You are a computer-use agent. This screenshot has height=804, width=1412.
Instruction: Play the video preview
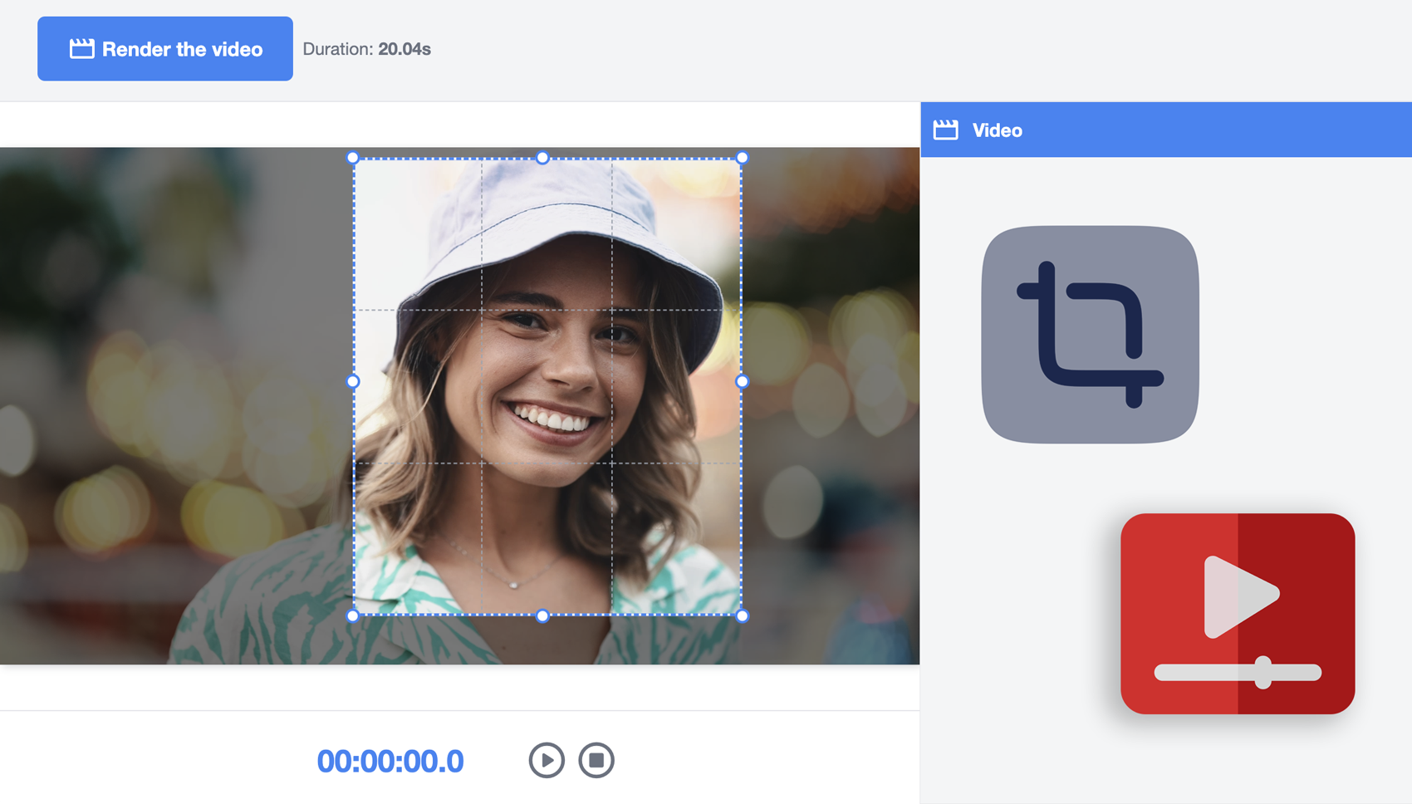547,760
